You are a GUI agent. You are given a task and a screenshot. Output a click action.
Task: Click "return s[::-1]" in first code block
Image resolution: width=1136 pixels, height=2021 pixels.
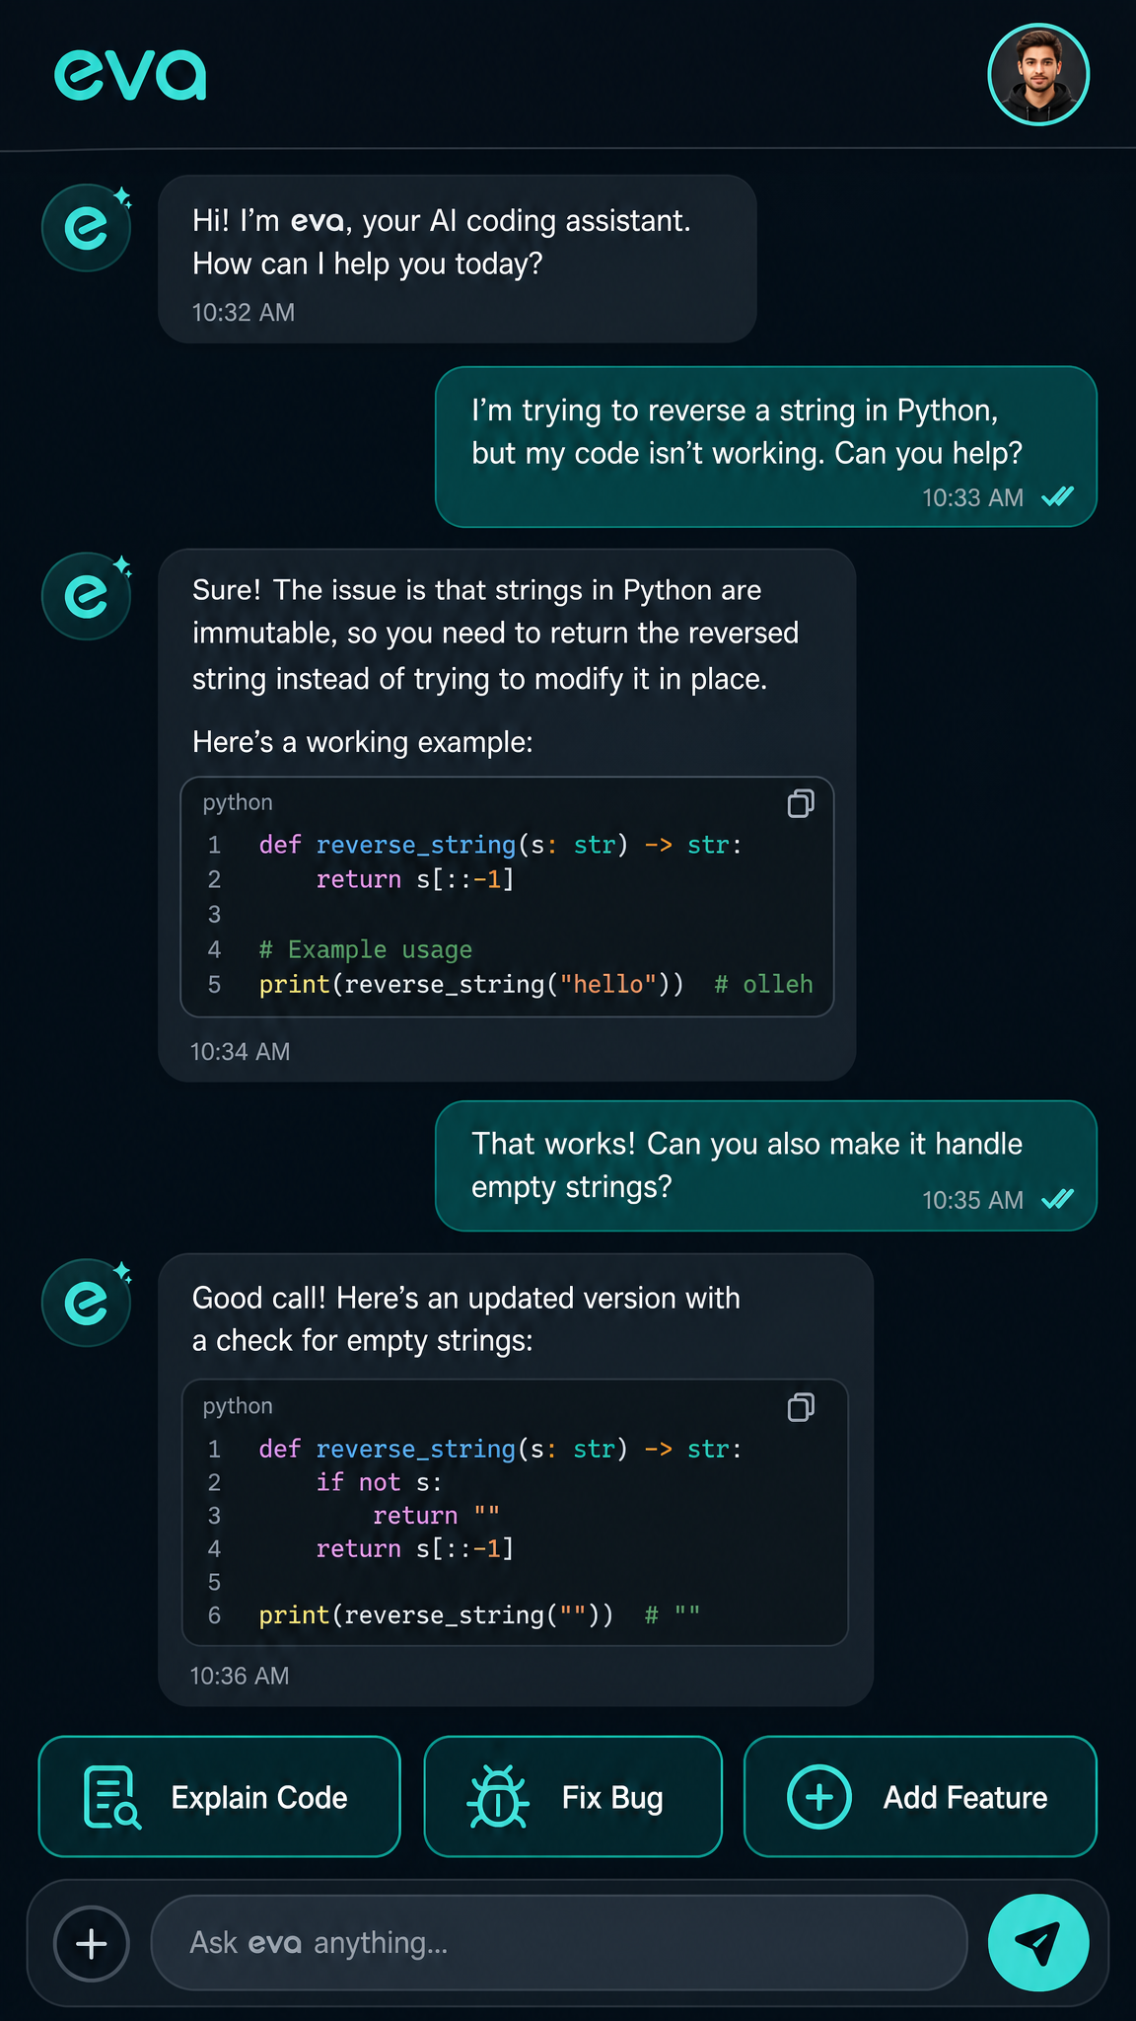coord(415,879)
